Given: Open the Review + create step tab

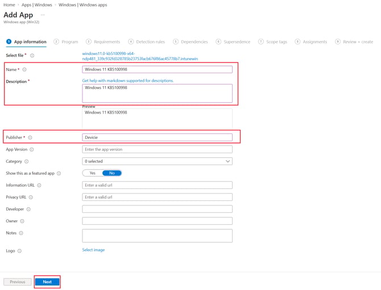Looking at the screenshot, I should 354,41.
